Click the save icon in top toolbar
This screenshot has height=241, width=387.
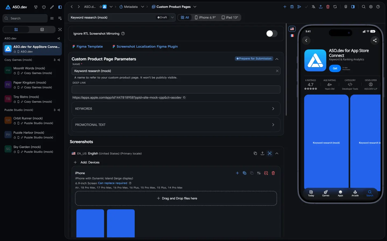tap(292, 7)
